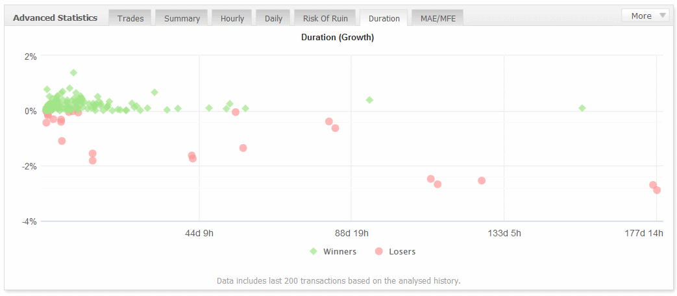
Task: Open the Trades tab
Action: click(x=130, y=18)
